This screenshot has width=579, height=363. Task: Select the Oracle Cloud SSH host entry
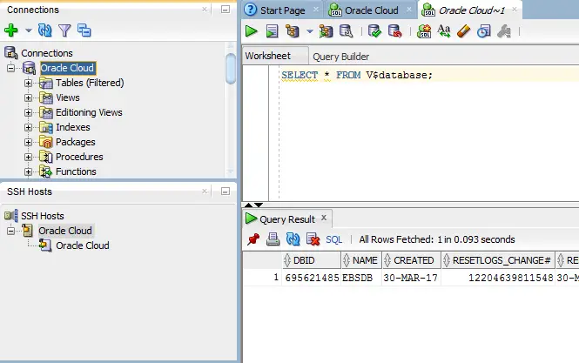pyautogui.click(x=65, y=231)
